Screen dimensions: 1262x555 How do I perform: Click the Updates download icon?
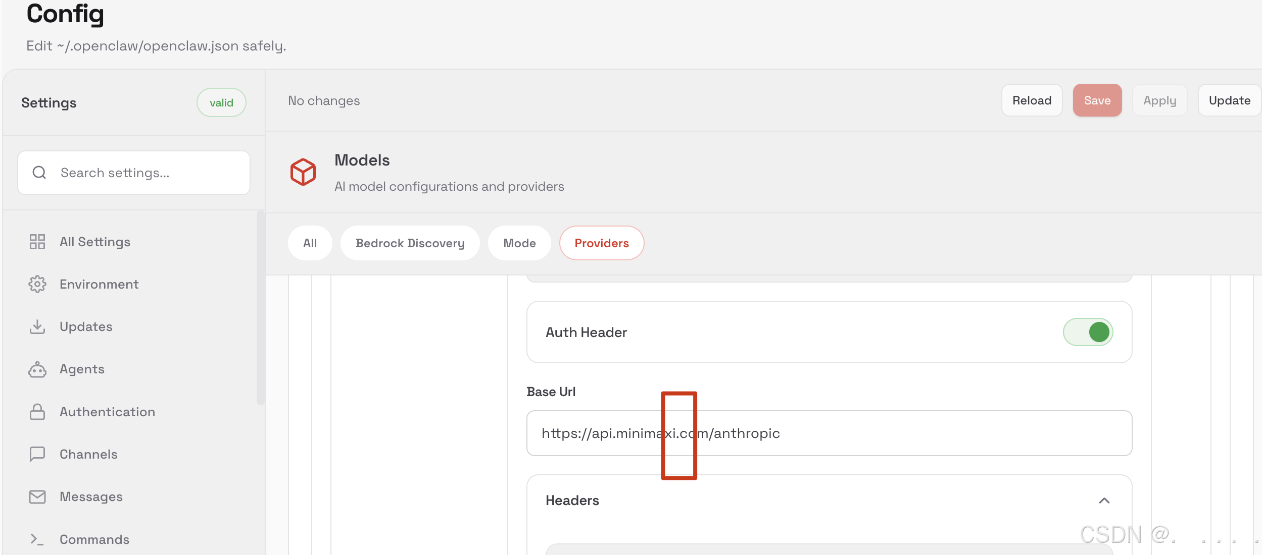point(37,326)
